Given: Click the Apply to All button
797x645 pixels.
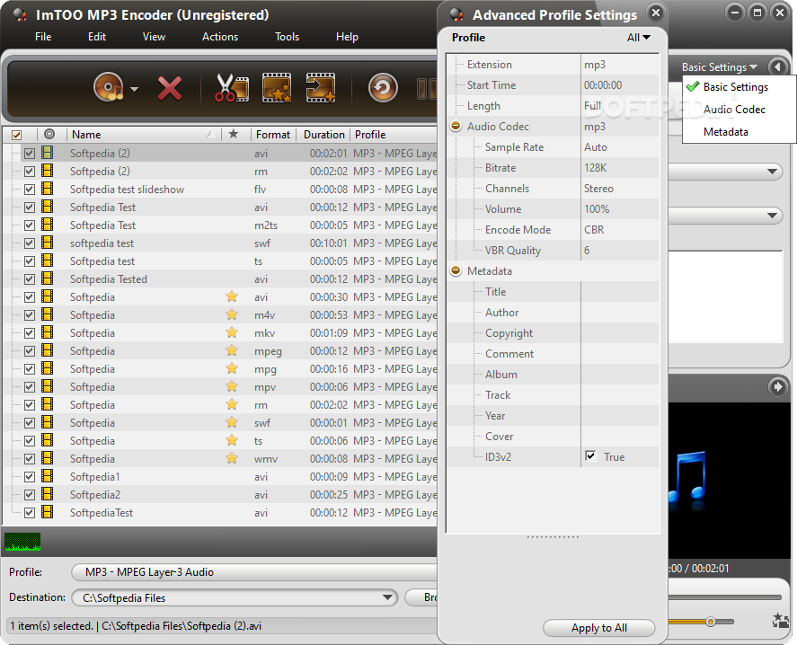Looking at the screenshot, I should (598, 628).
